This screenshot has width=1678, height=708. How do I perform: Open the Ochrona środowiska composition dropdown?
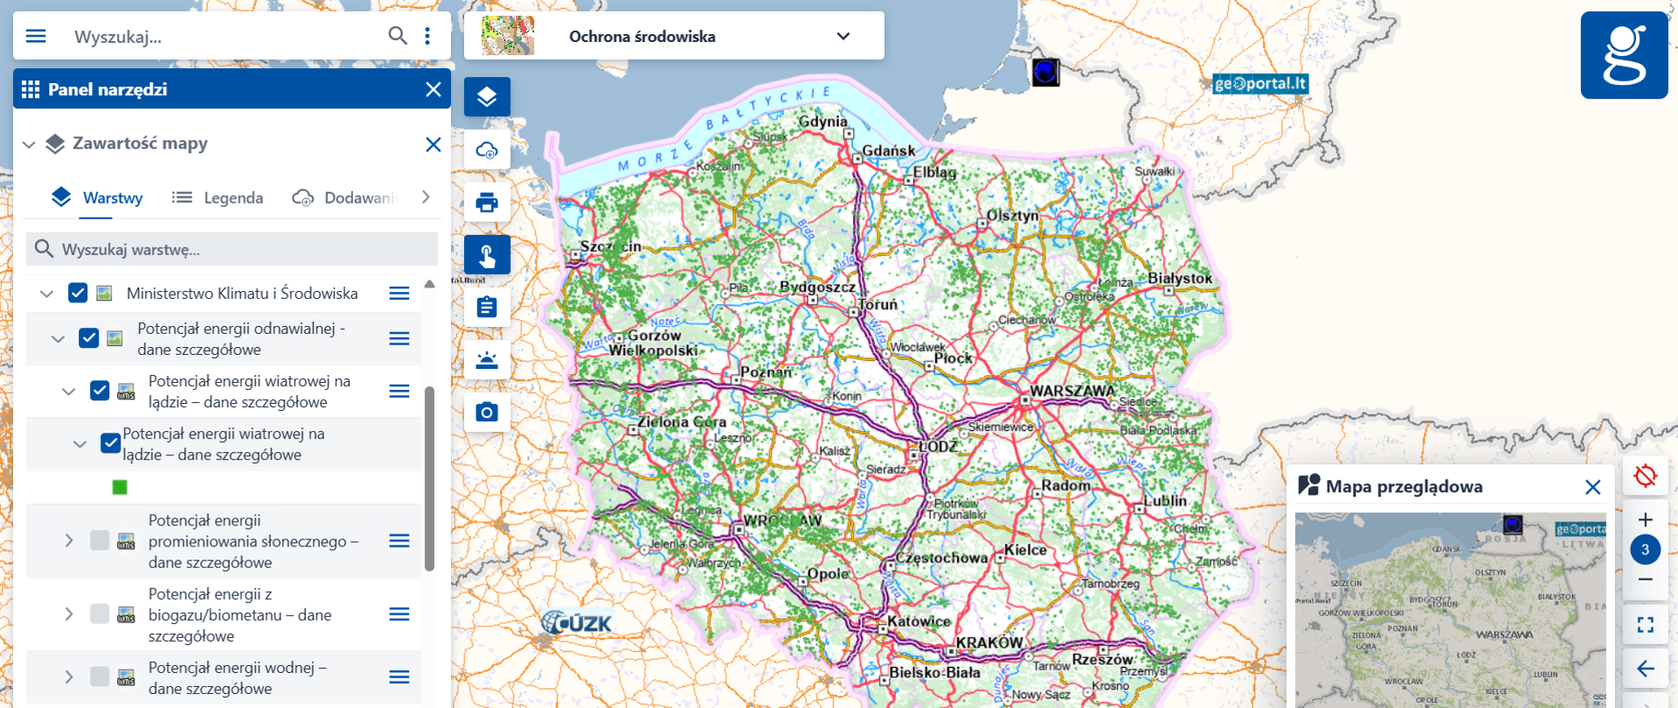(x=842, y=36)
